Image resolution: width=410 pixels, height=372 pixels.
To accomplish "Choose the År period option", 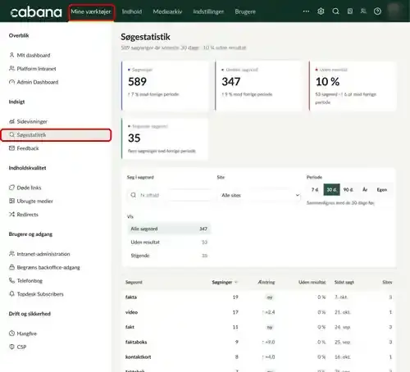I will click(365, 189).
